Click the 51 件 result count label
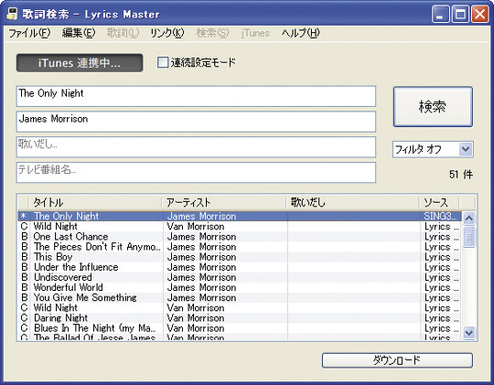The image size is (494, 385). [461, 175]
